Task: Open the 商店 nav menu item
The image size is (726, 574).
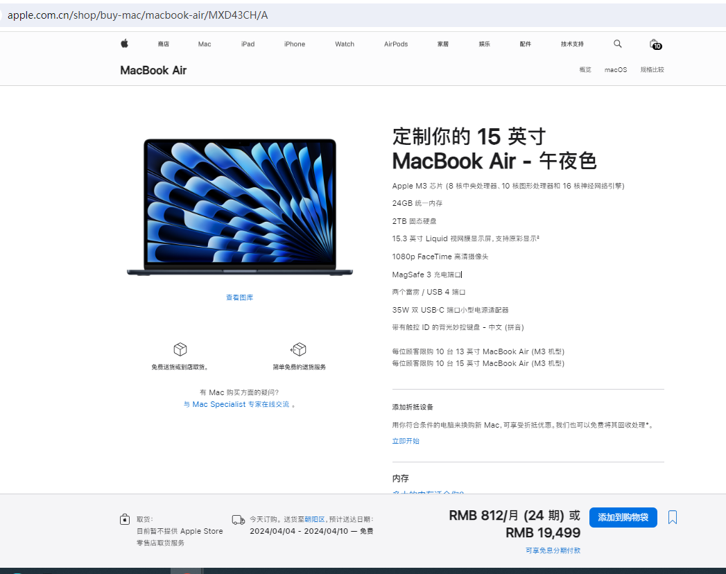Action: pos(164,44)
